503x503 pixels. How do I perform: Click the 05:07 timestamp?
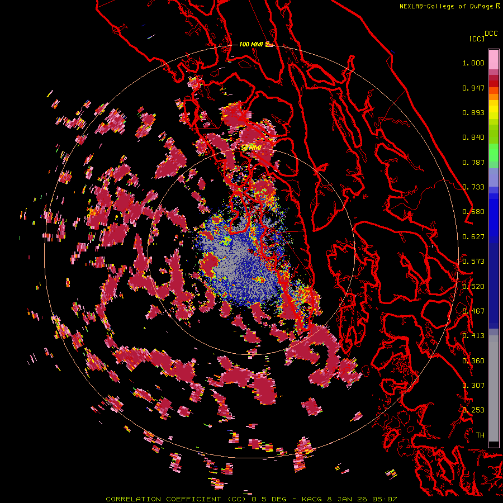pyautogui.click(x=385, y=499)
